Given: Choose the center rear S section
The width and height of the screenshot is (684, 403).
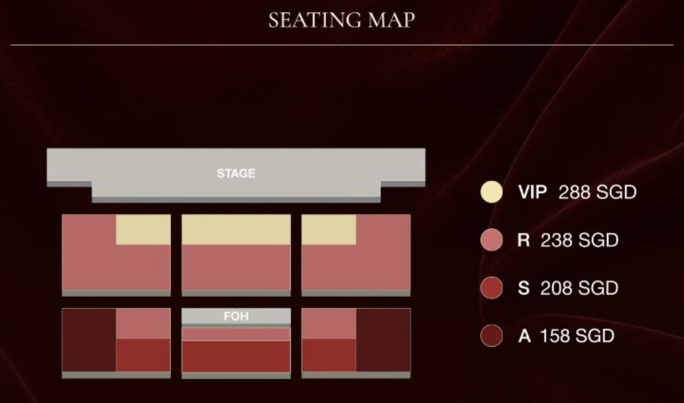Looking at the screenshot, I should (236, 356).
